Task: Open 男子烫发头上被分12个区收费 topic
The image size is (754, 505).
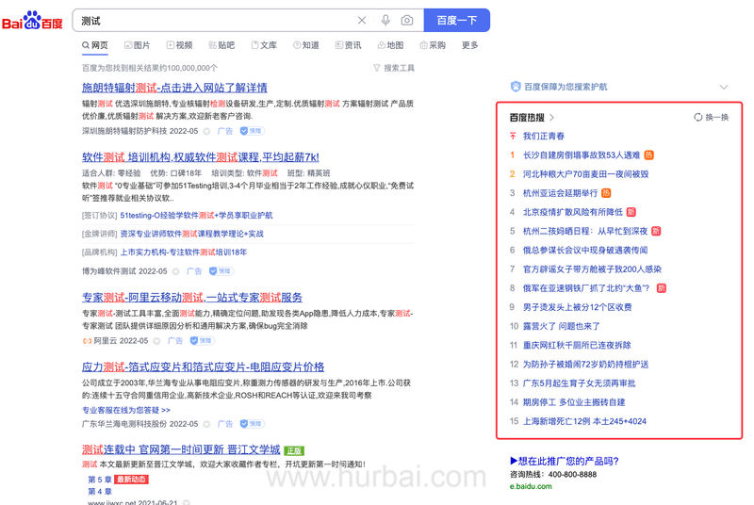Action: [578, 307]
